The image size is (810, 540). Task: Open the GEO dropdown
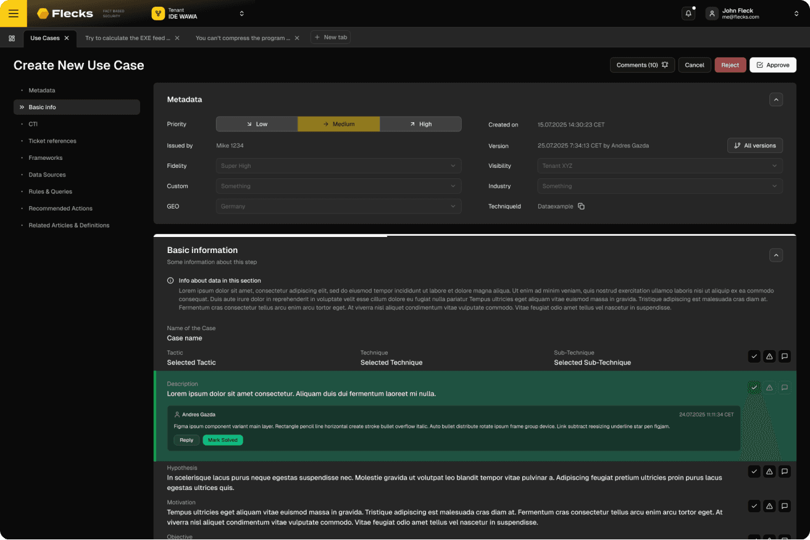pos(338,206)
